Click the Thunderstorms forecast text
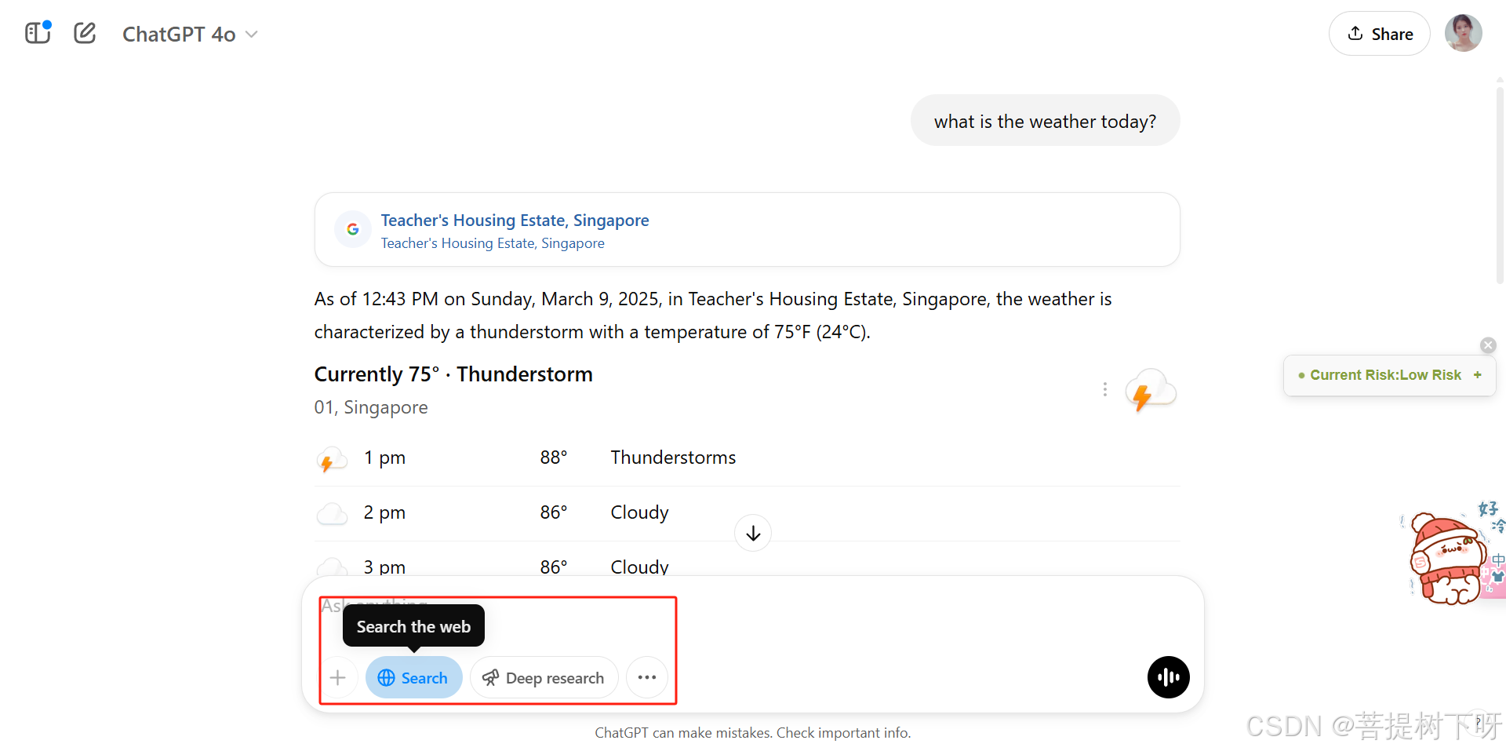This screenshot has height=751, width=1506. click(673, 458)
